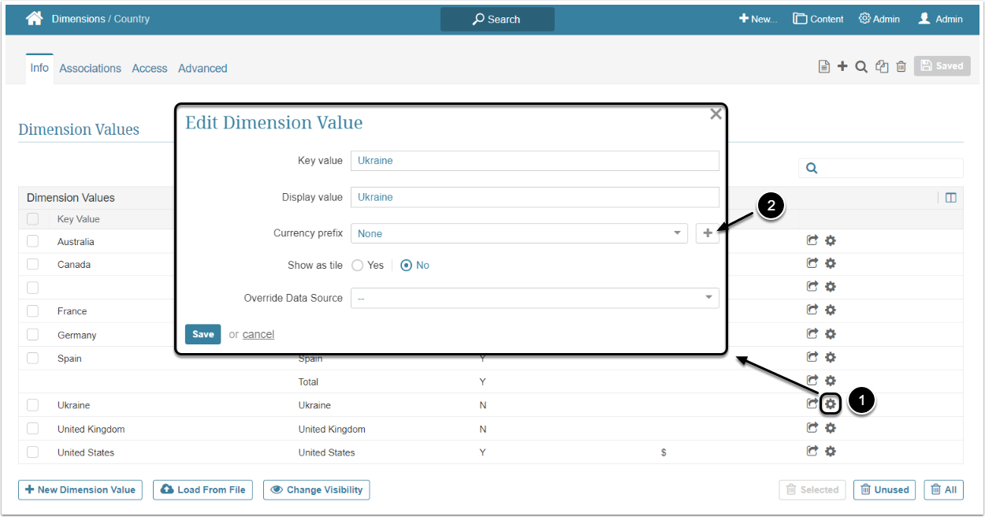Focus the Display value text field
This screenshot has height=517, width=985.
(535, 197)
